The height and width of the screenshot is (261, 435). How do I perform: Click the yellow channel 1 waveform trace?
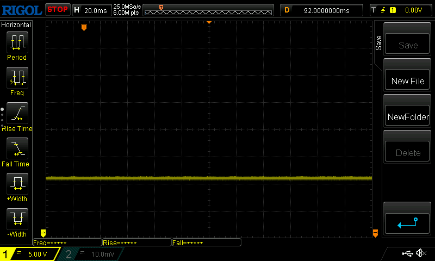point(209,178)
